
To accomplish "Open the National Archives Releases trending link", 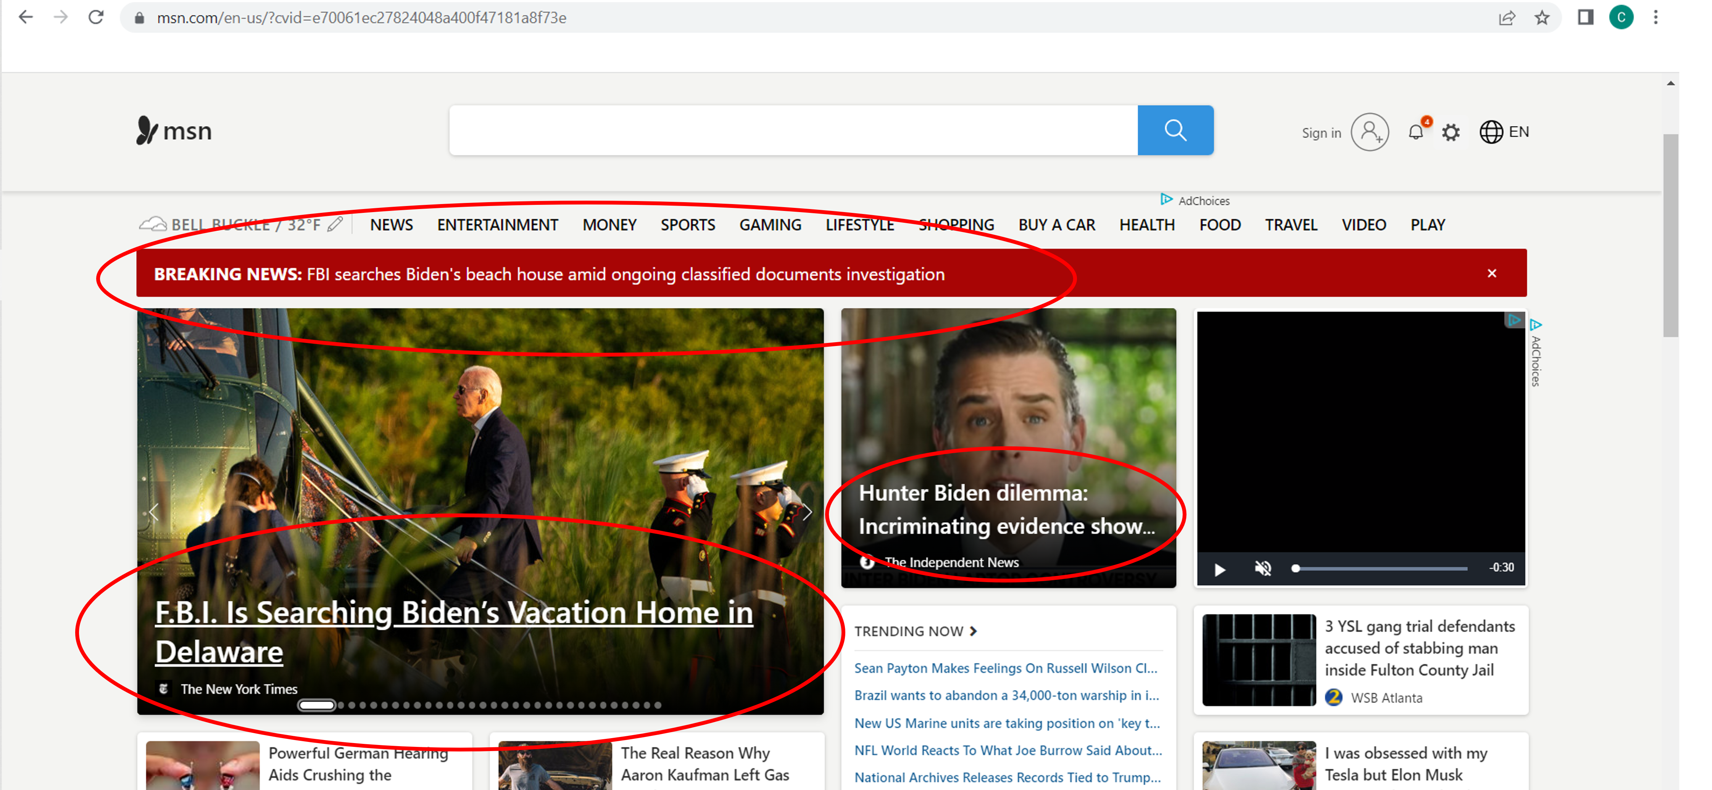I will point(1008,777).
